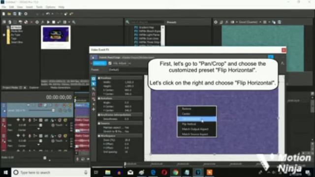Open Project Properties icon in main toolbar
This screenshot has height=177, width=315.
point(26,14)
